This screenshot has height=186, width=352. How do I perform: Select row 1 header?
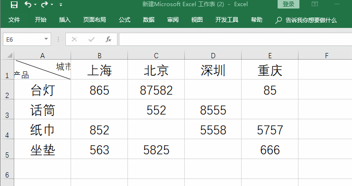point(7,70)
